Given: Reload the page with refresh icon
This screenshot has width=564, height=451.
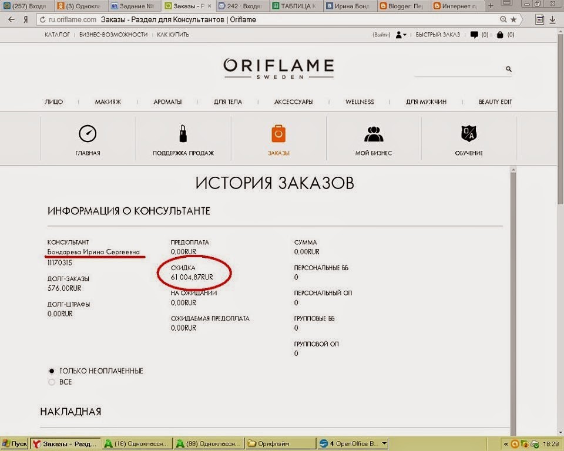Looking at the screenshot, I should pyautogui.click(x=42, y=20).
